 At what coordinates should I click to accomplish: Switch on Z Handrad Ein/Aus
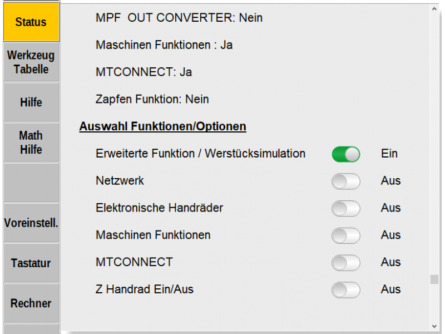[x=346, y=290]
